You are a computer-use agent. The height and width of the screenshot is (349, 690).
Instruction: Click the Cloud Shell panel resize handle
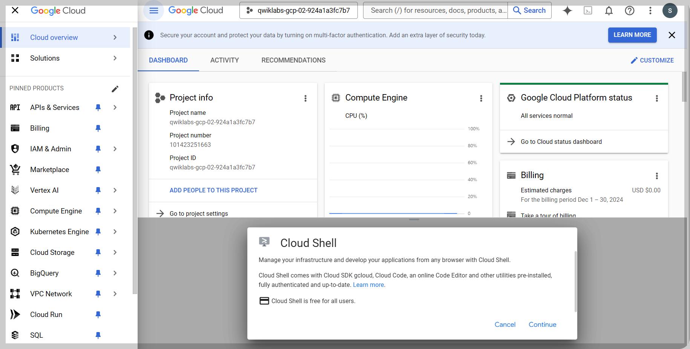point(414,219)
